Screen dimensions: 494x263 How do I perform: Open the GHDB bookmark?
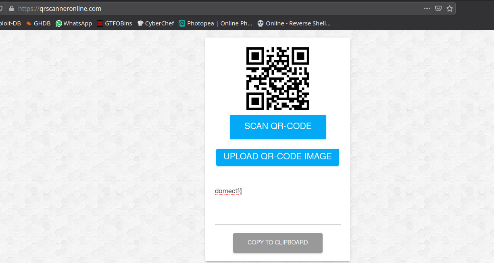tap(38, 23)
